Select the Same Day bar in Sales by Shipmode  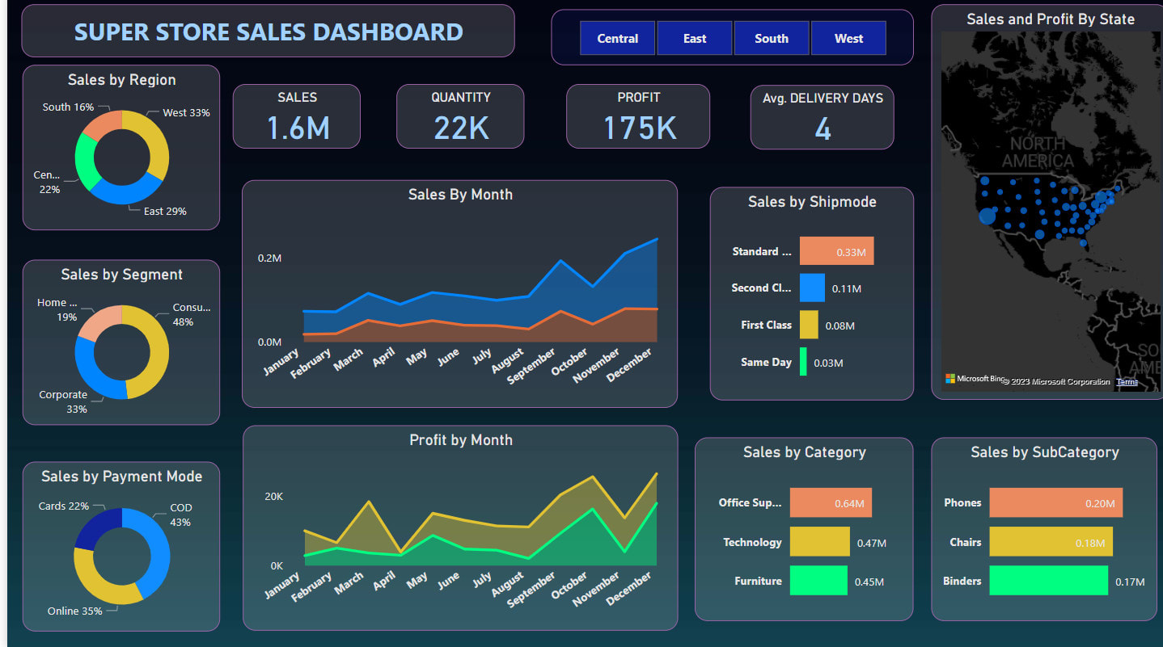pyautogui.click(x=805, y=362)
